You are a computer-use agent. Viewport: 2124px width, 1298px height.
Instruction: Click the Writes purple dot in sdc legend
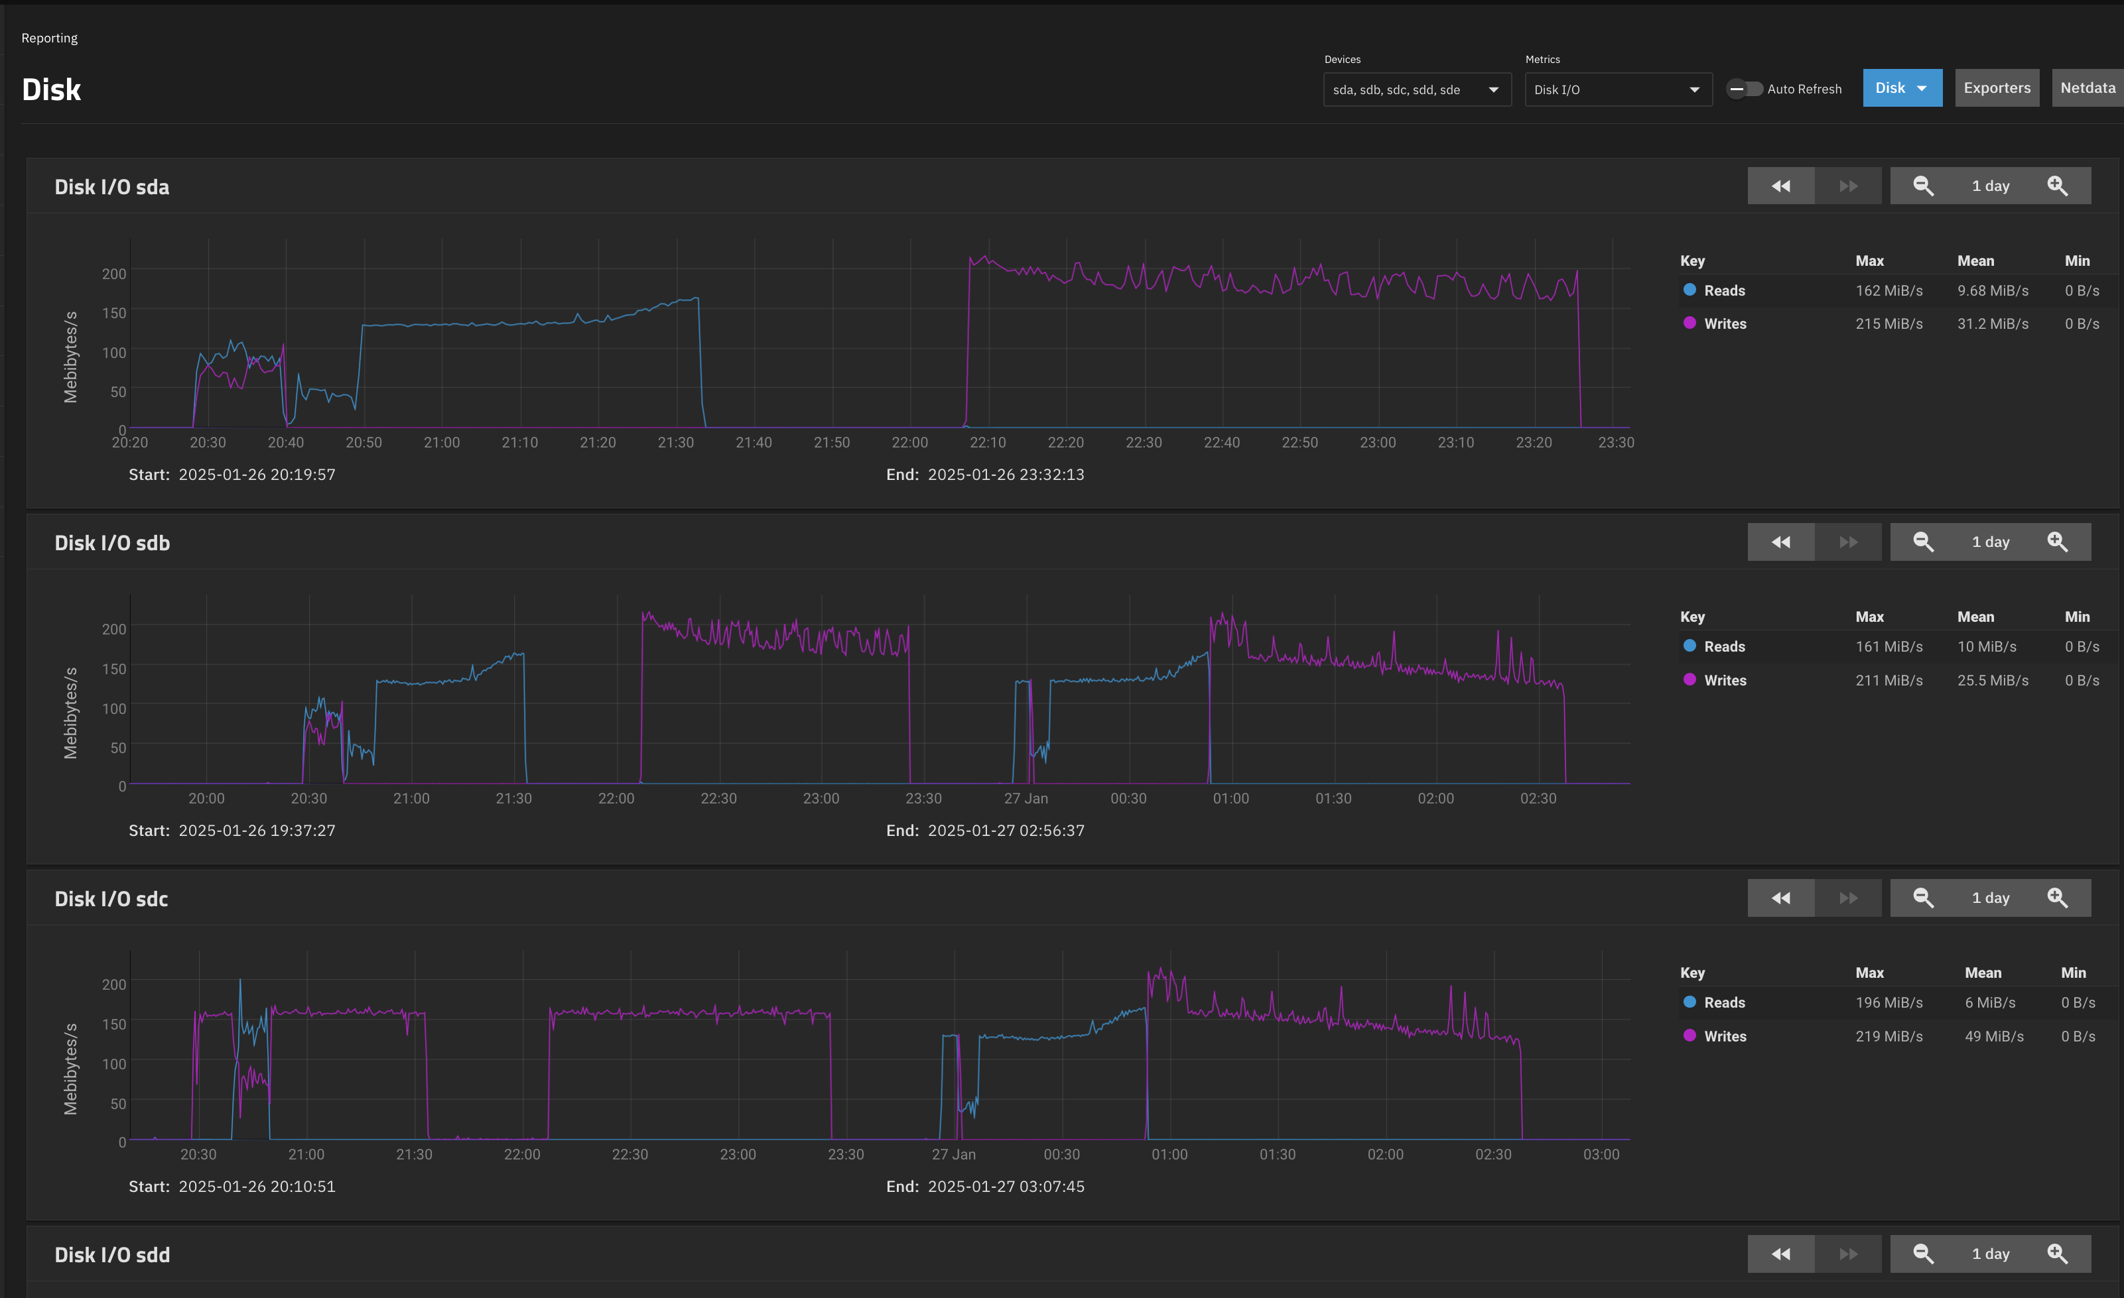click(x=1690, y=1034)
